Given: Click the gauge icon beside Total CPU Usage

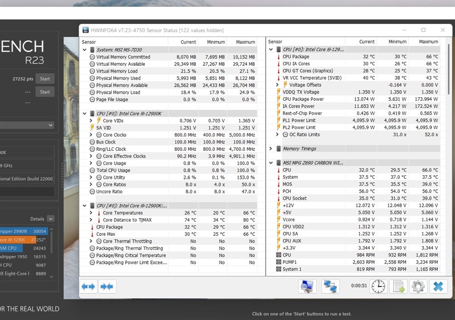Looking at the screenshot, I should point(92,170).
